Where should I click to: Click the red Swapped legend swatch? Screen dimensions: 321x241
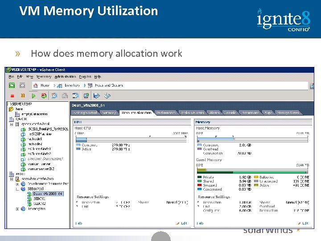point(199,185)
